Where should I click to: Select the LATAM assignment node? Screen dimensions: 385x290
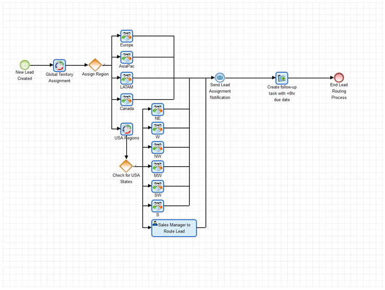point(127,78)
